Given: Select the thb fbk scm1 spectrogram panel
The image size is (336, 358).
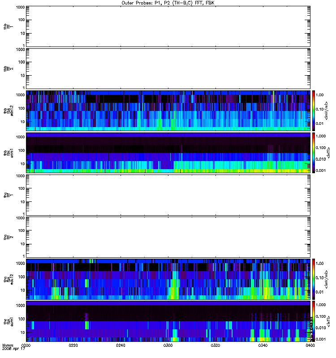Looking at the screenshot, I should (x=168, y=153).
